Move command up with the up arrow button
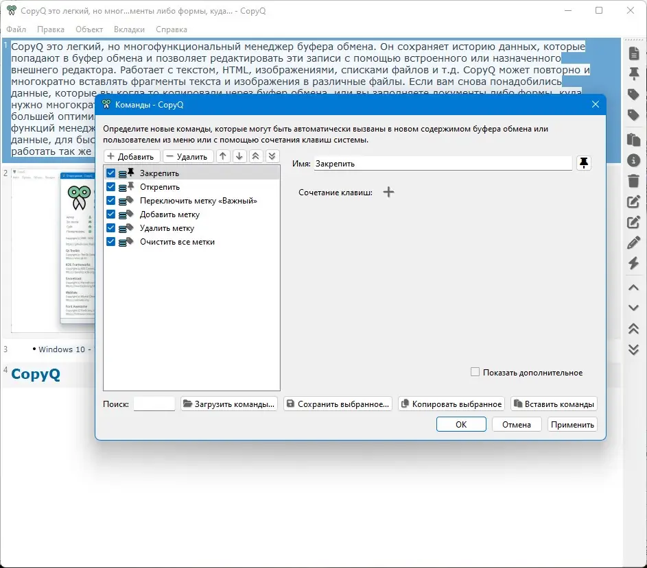The image size is (647, 568). [223, 156]
